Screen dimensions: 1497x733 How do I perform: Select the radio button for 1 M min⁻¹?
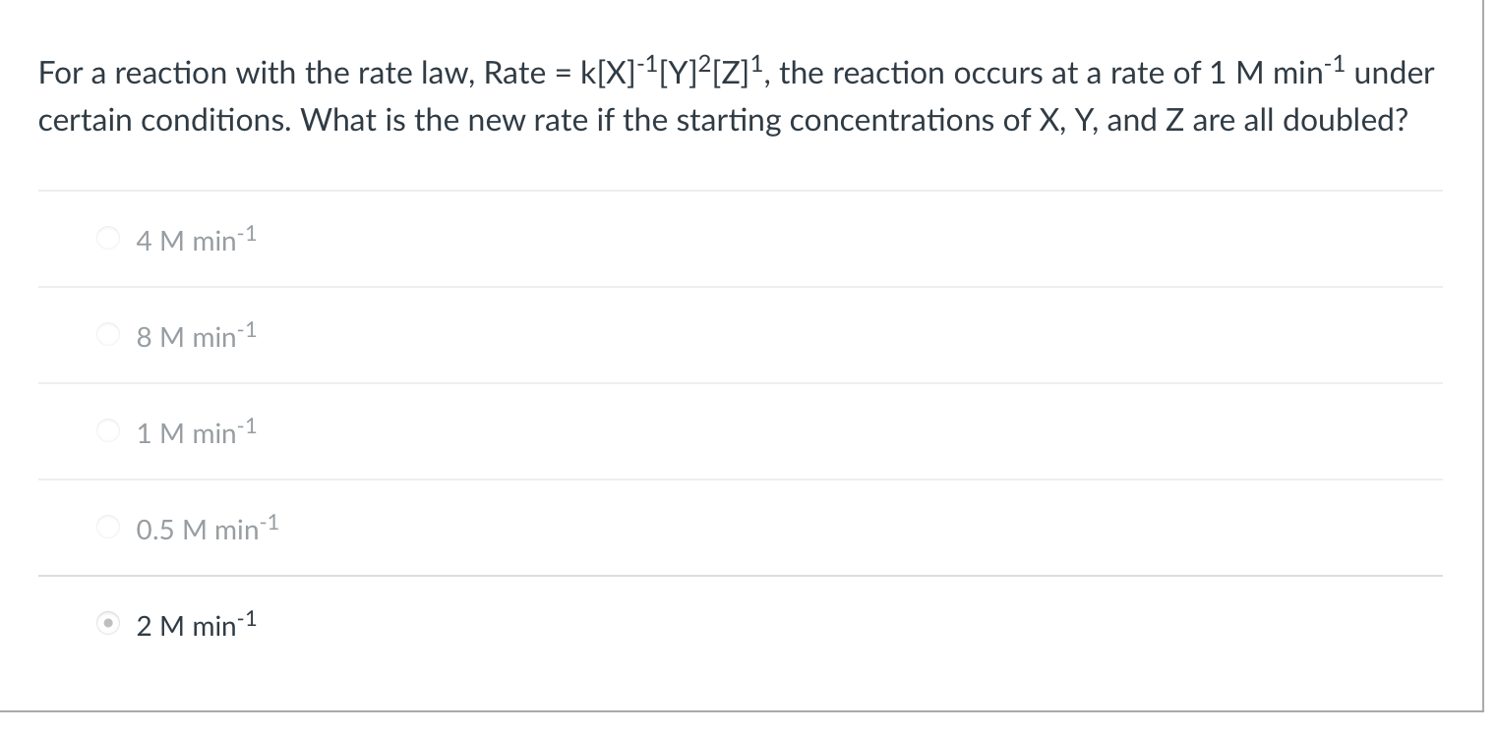(108, 429)
